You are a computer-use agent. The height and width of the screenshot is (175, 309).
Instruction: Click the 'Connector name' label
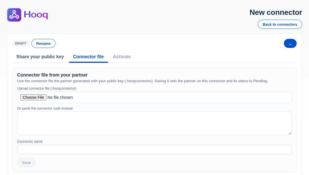30,142
